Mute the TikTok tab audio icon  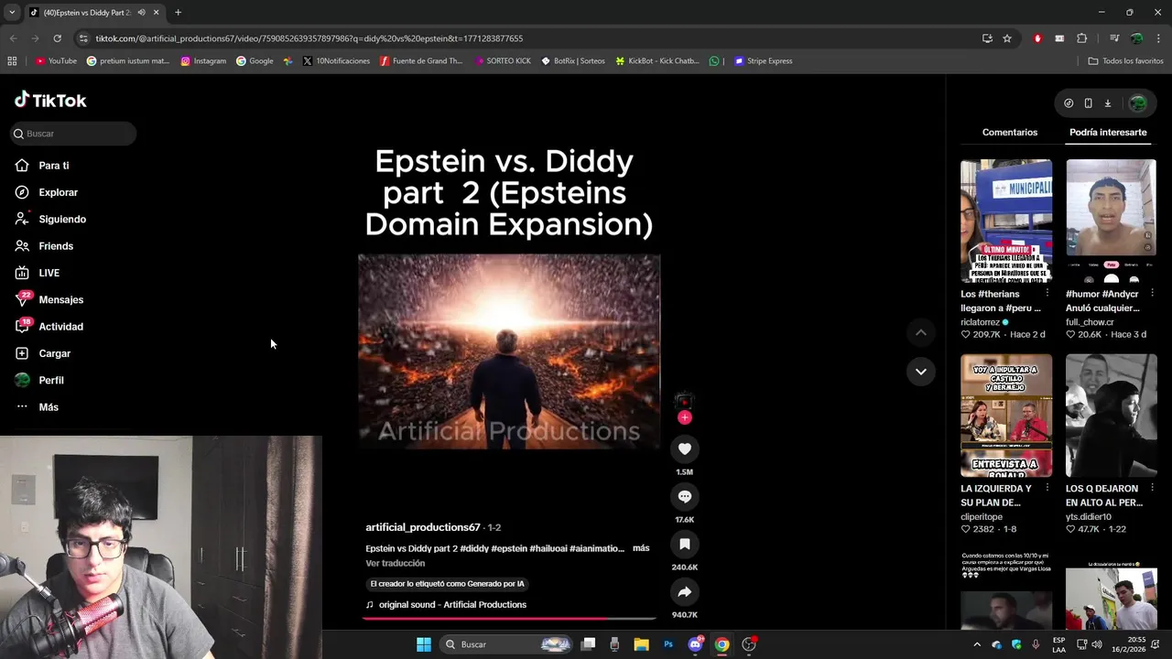(141, 12)
